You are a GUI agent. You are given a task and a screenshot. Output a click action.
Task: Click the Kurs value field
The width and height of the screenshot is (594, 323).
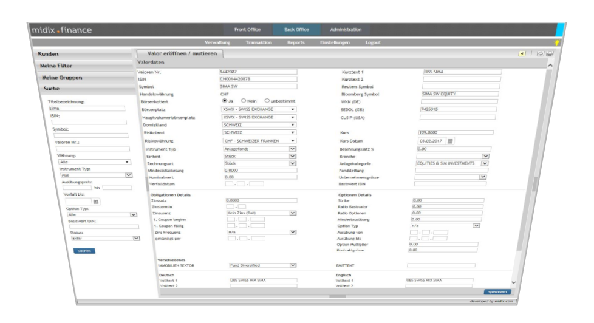pos(456,132)
